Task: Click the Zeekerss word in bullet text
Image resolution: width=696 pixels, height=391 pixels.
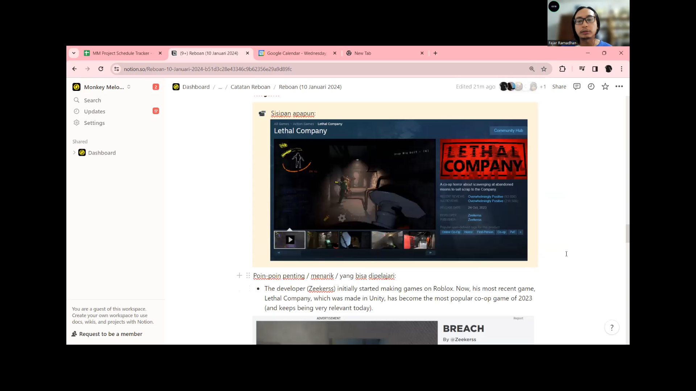Action: [321, 289]
